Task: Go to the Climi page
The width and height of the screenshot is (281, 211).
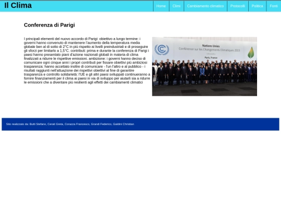Action: pos(176,6)
